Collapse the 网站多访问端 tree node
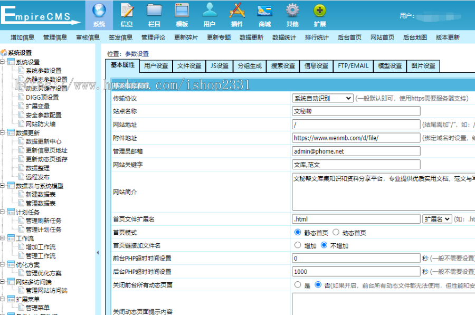Image resolution: width=475 pixels, height=315 pixels. 3,282
